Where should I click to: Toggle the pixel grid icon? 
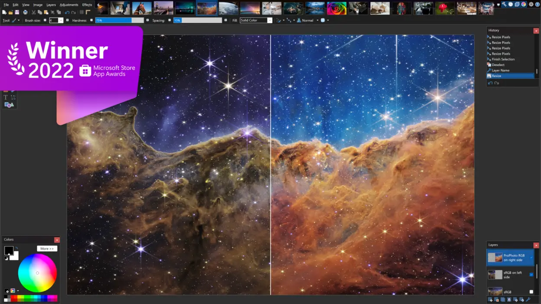81,12
